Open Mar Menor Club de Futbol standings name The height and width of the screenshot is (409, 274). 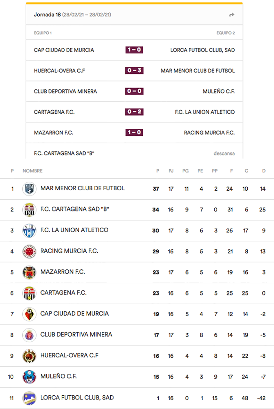pos(82,188)
